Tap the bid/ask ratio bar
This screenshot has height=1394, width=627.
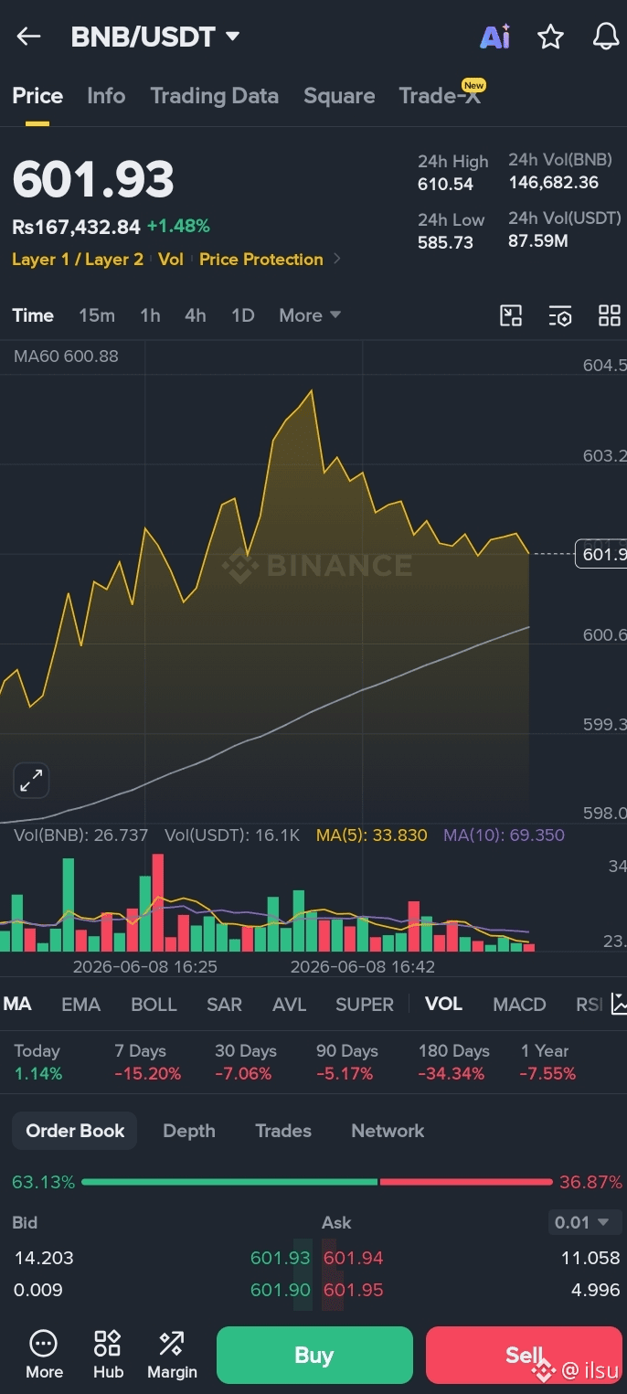click(x=317, y=1182)
